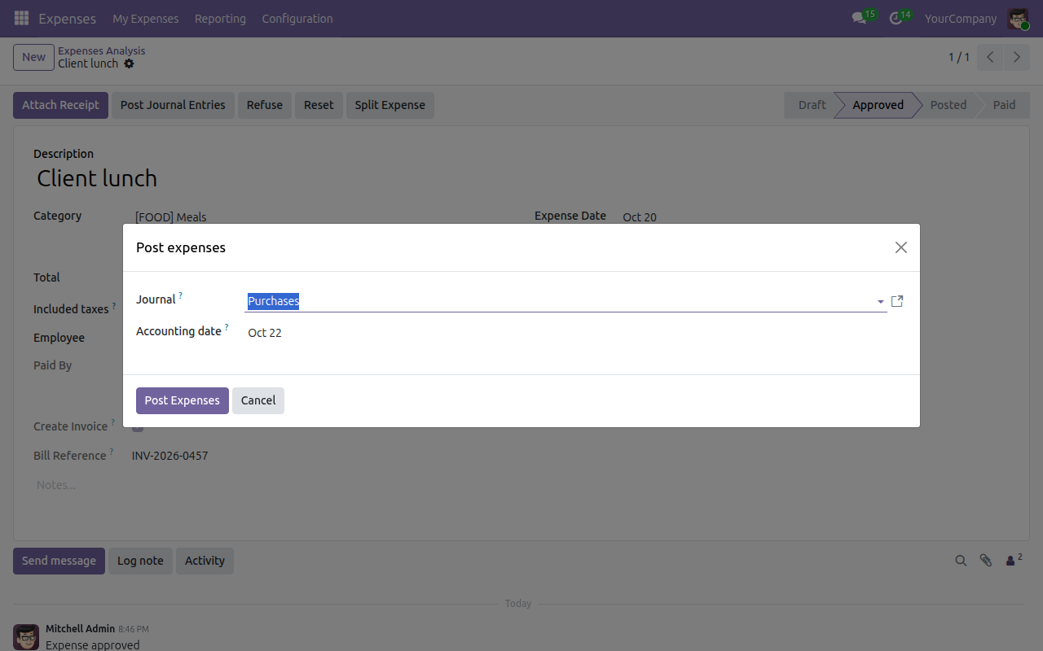Open Purchases journal external link icon
The image size is (1043, 651).
[x=897, y=301]
